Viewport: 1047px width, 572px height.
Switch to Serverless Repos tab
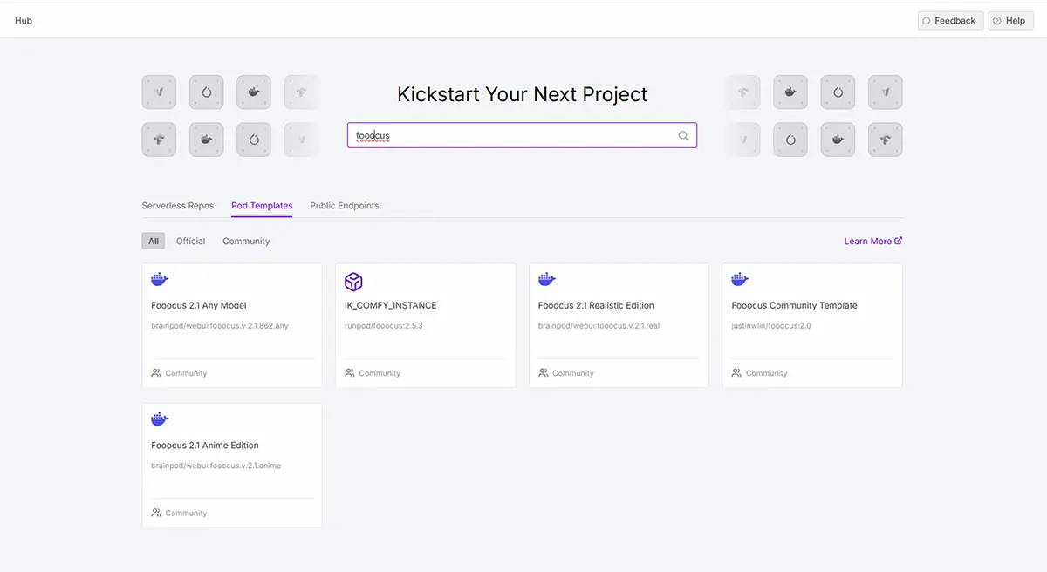(x=178, y=206)
